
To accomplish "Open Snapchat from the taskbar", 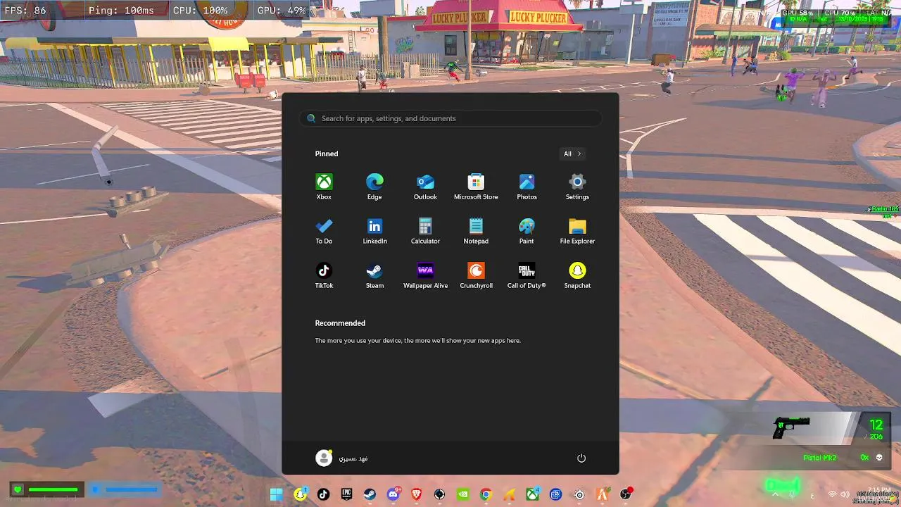I will 301,494.
